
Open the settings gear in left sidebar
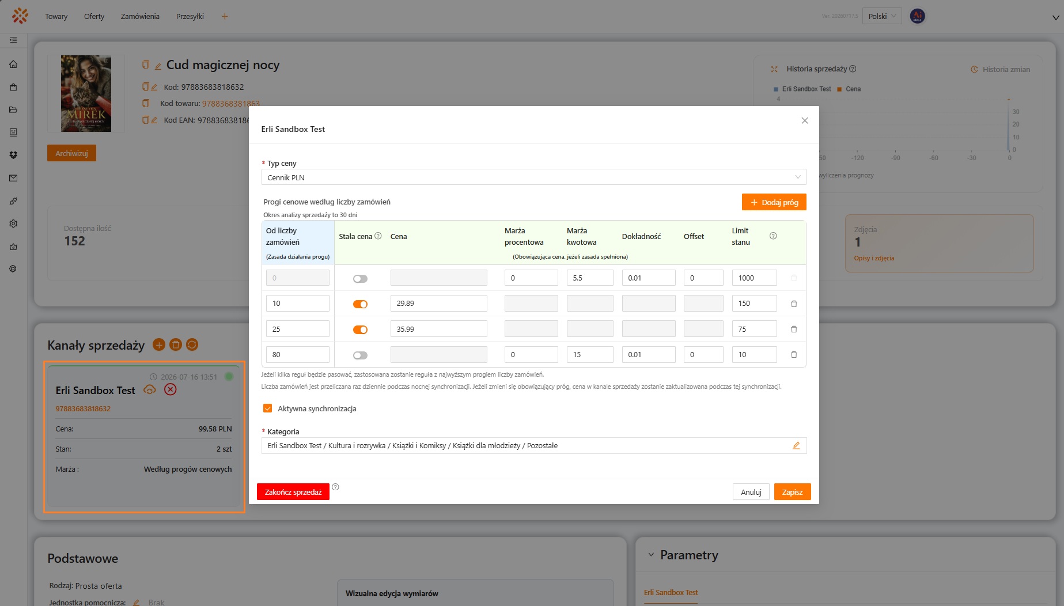coord(13,224)
